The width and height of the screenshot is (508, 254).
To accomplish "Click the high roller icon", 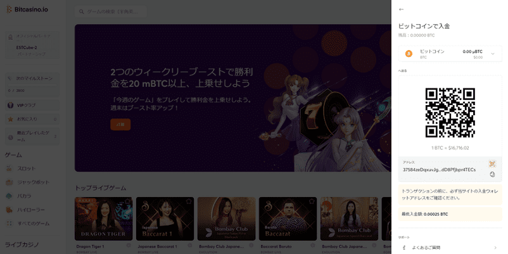I will 10,210.
